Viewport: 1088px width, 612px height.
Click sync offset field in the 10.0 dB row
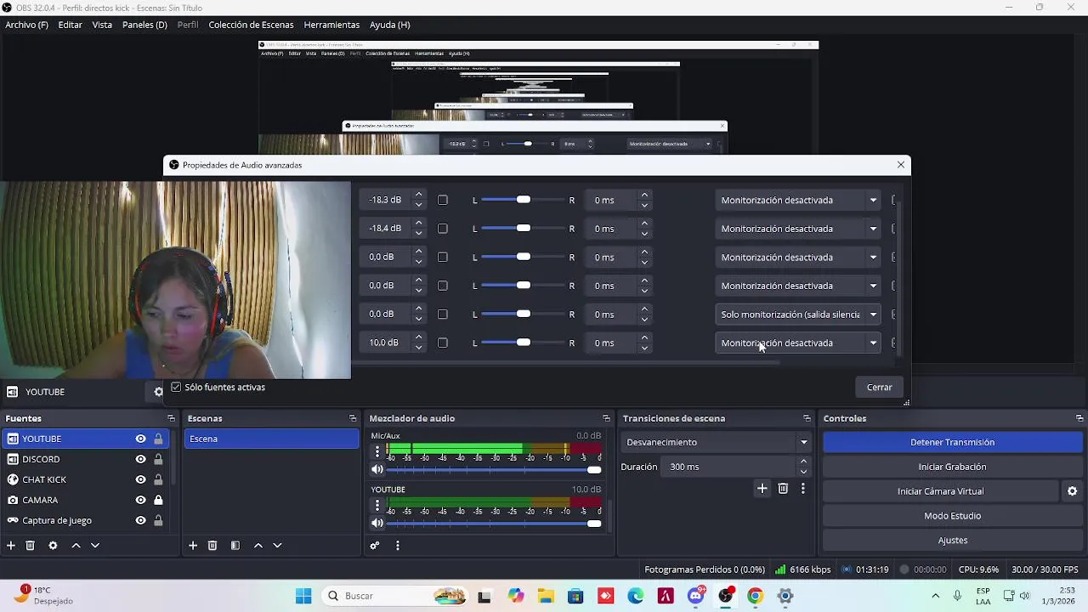(619, 343)
